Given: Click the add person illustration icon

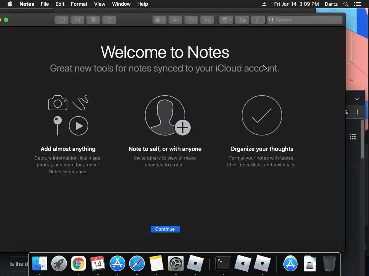Looking at the screenshot, I should [x=168, y=115].
